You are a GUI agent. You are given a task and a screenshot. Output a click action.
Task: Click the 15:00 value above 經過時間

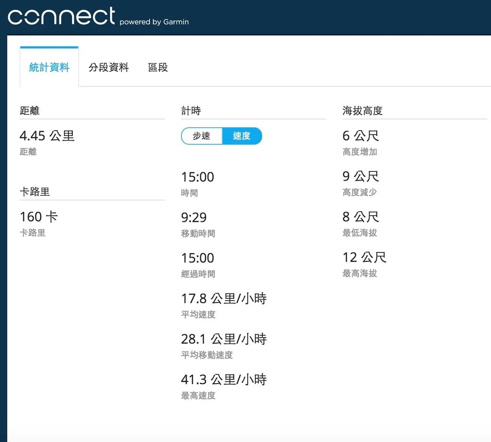198,258
